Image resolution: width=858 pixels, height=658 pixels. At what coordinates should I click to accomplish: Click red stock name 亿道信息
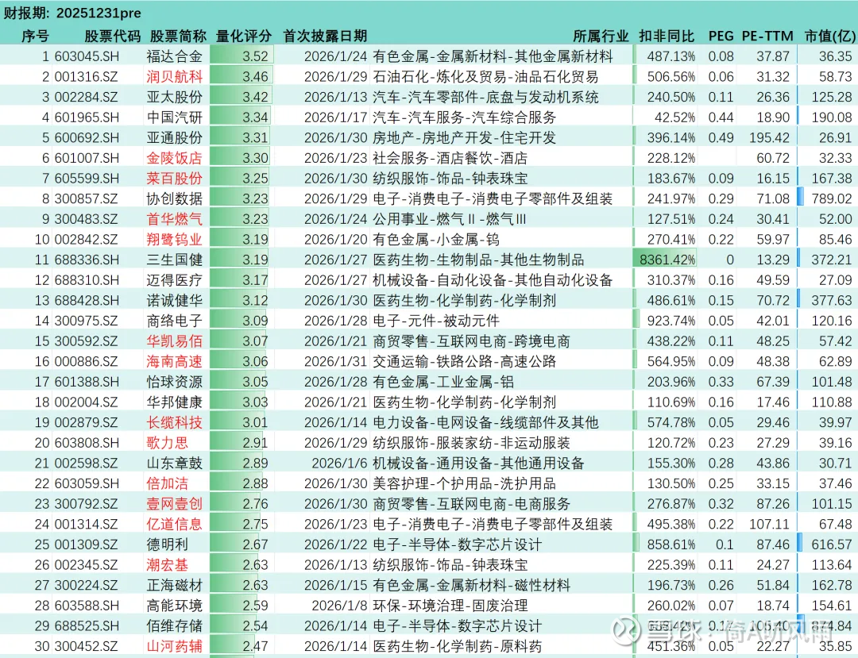[175, 524]
